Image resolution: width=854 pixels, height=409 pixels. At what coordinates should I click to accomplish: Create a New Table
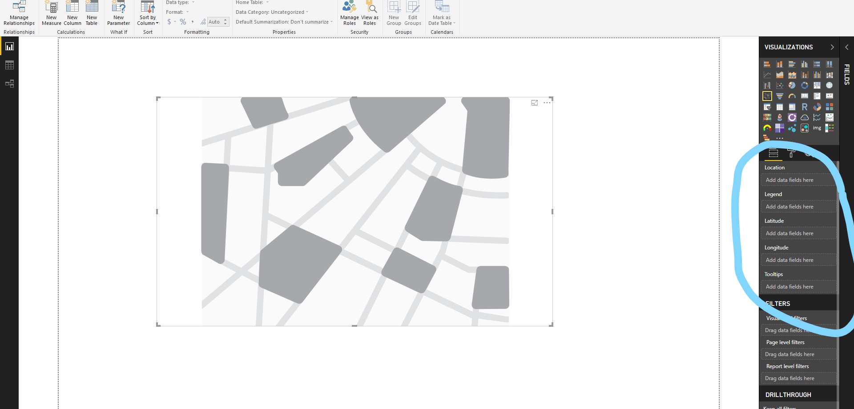click(92, 13)
